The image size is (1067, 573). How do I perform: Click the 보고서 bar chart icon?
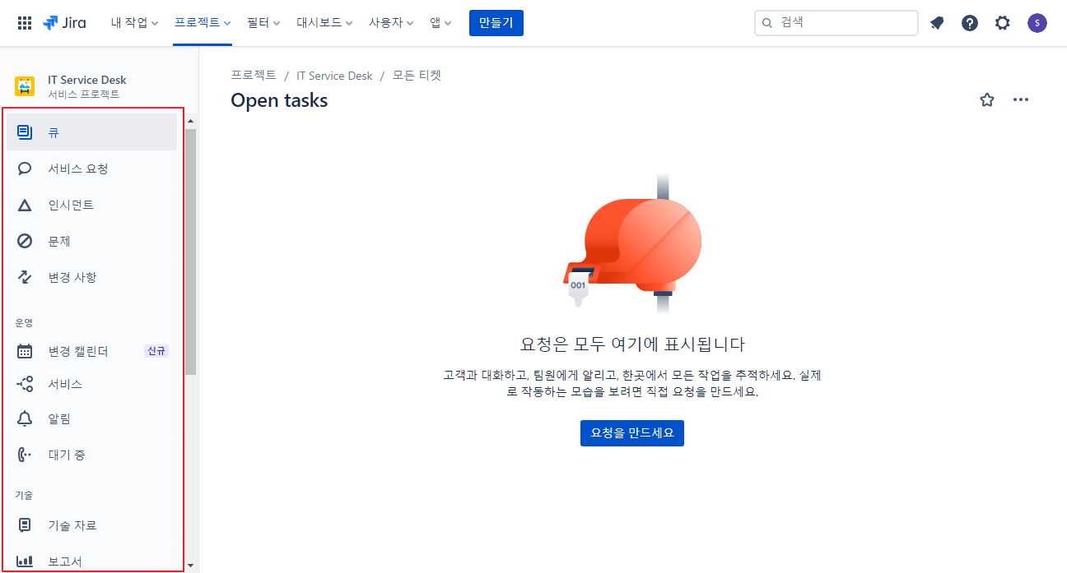click(x=25, y=561)
